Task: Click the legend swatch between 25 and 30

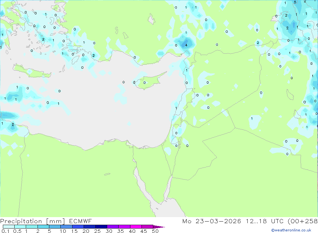Action: click(x=101, y=227)
